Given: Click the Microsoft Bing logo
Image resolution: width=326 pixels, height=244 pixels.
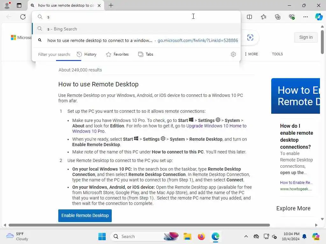Looking at the screenshot, I should 21,37.
